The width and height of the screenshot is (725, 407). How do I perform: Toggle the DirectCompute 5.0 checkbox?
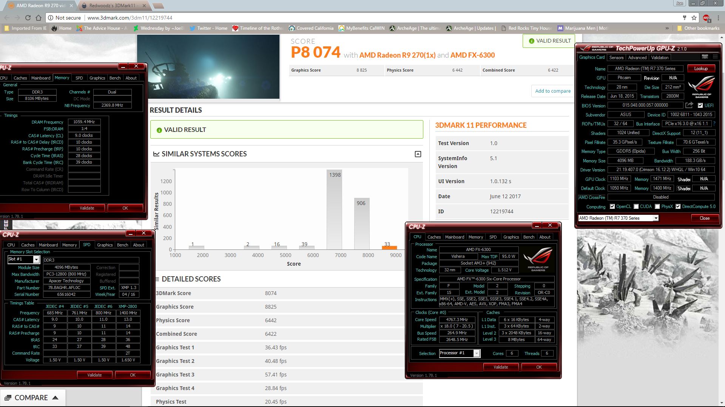pyautogui.click(x=678, y=207)
